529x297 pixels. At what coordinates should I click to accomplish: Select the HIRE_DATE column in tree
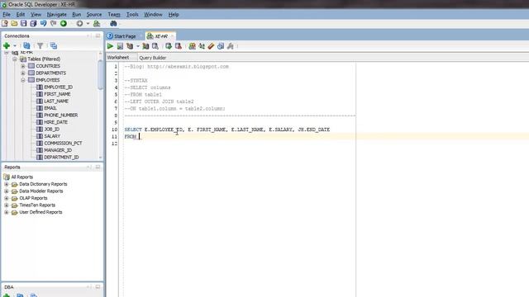(x=55, y=122)
